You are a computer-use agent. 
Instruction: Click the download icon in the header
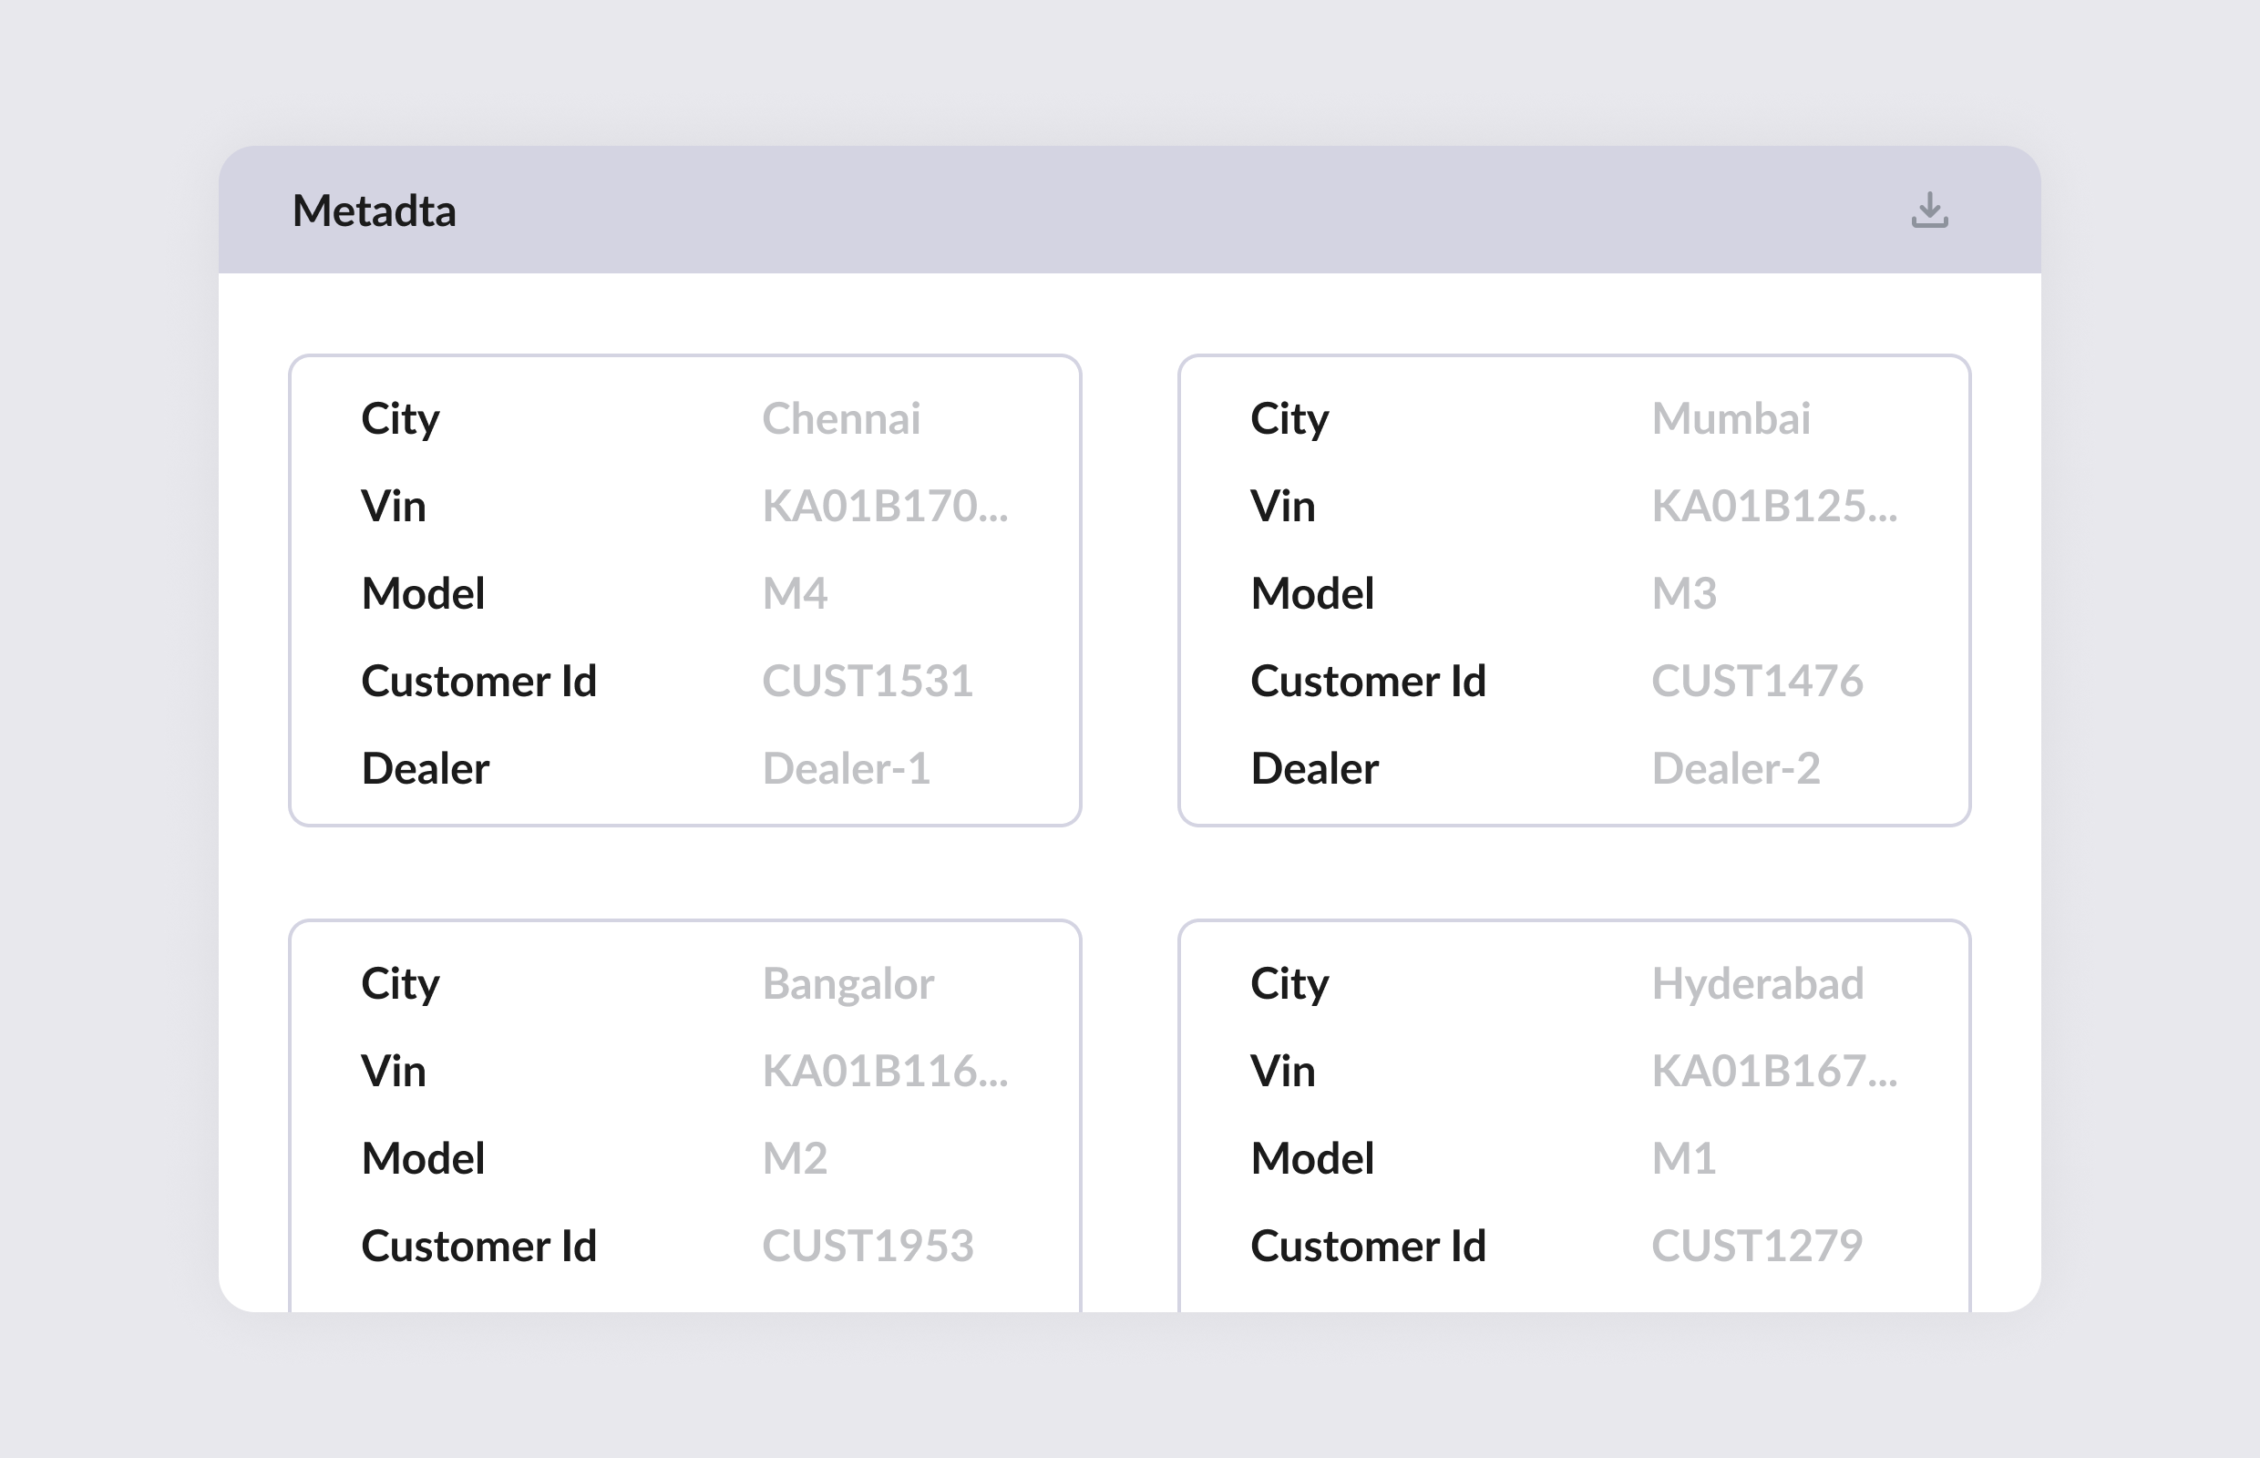coord(1929,212)
